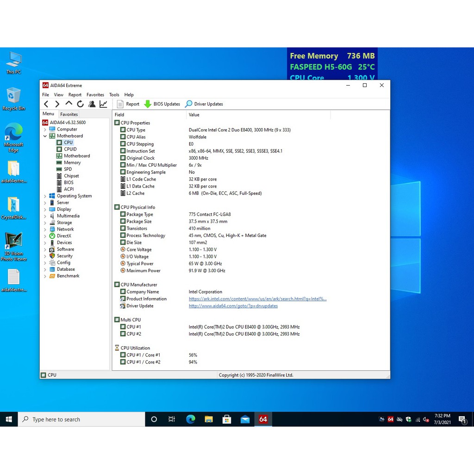
Task: Select the AIDA64 v6.32.5600 root node
Action: [x=64, y=122]
